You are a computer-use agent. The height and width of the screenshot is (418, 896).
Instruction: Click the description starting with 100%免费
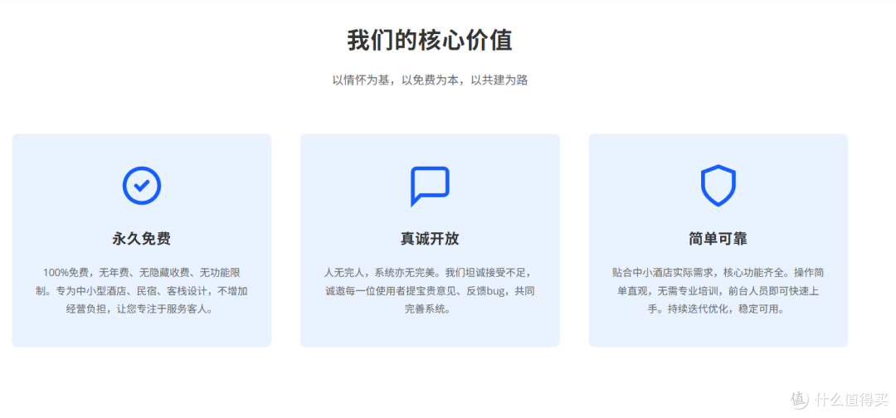[142, 291]
